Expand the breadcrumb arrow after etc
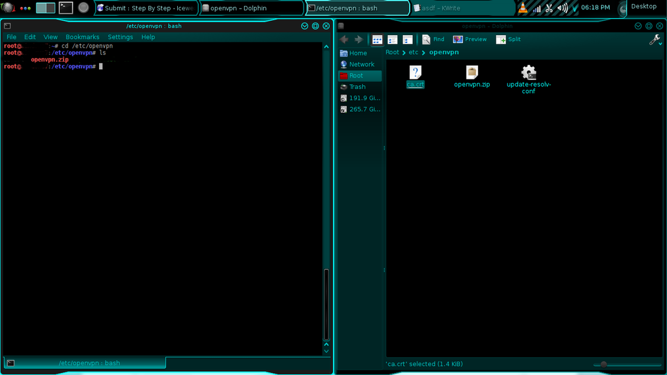667x375 pixels. point(423,53)
